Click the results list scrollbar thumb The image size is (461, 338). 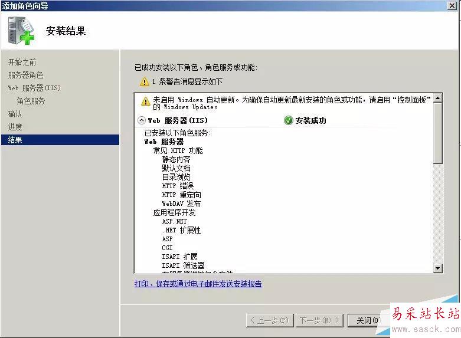(438, 133)
